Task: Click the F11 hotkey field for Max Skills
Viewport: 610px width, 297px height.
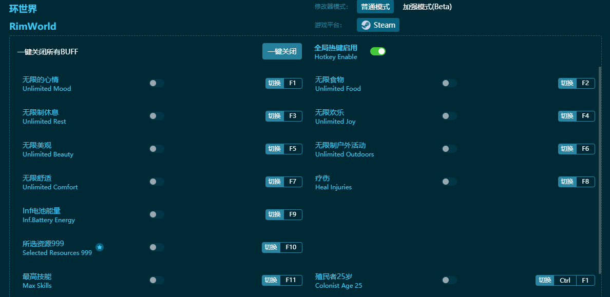Action: tap(291, 280)
